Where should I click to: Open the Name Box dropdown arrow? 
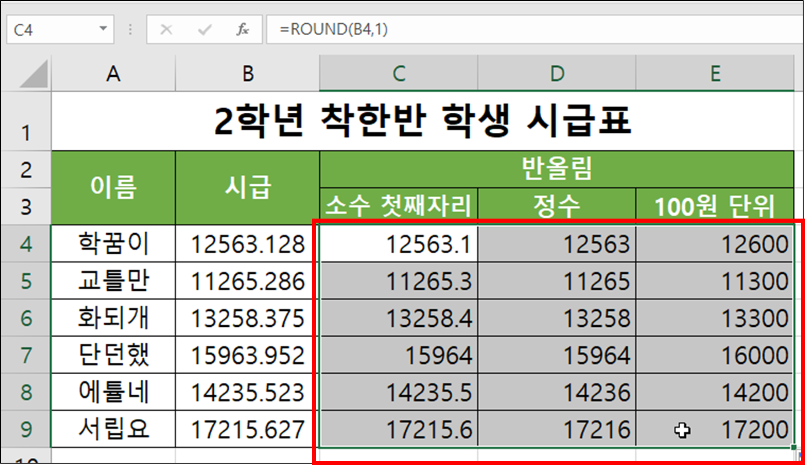(104, 29)
